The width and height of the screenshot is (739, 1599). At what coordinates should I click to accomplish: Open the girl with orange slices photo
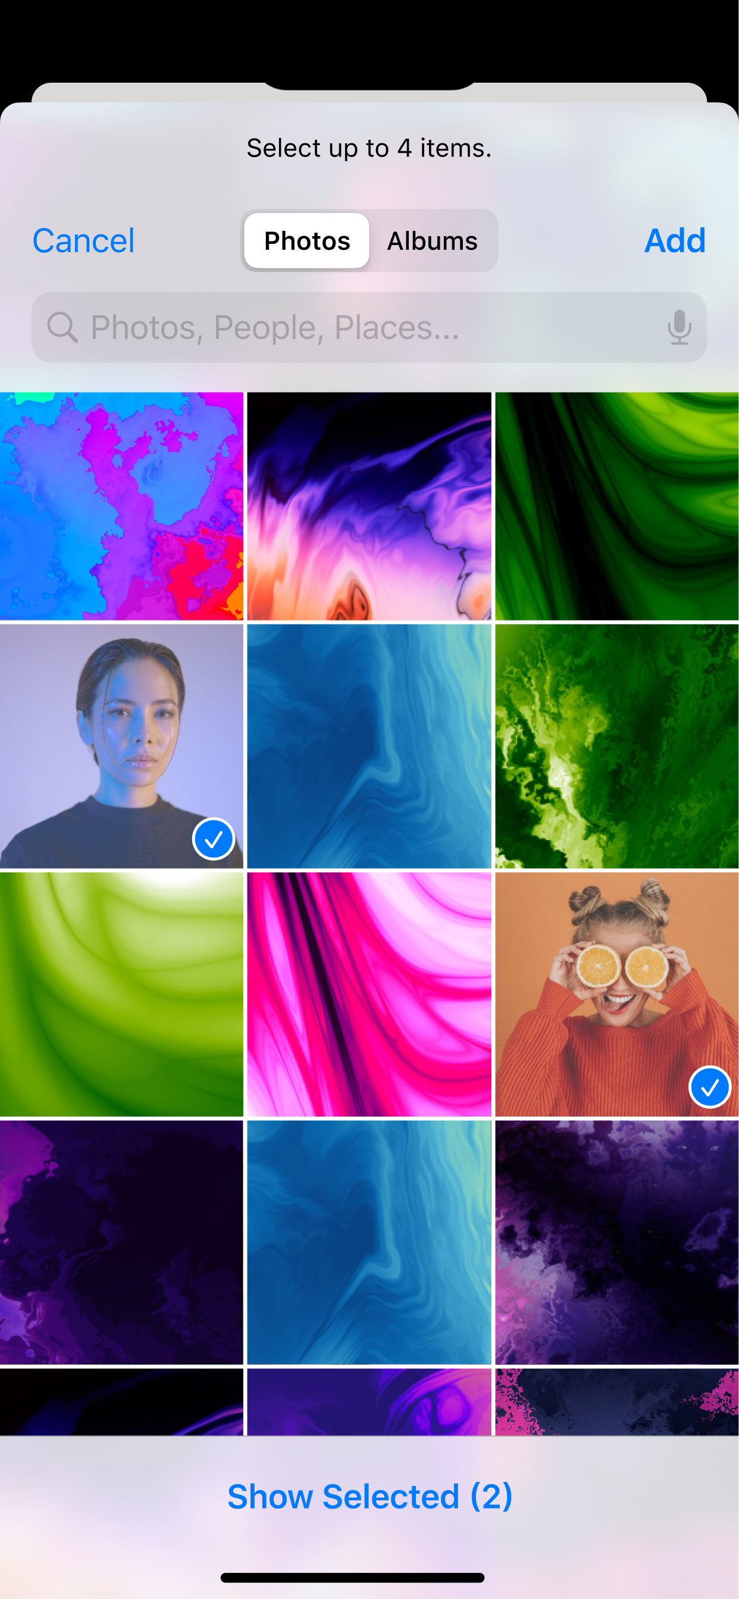pyautogui.click(x=616, y=994)
